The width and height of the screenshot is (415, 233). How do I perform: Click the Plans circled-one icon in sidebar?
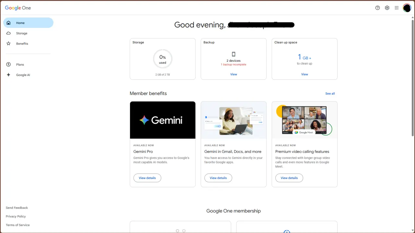[8, 65]
